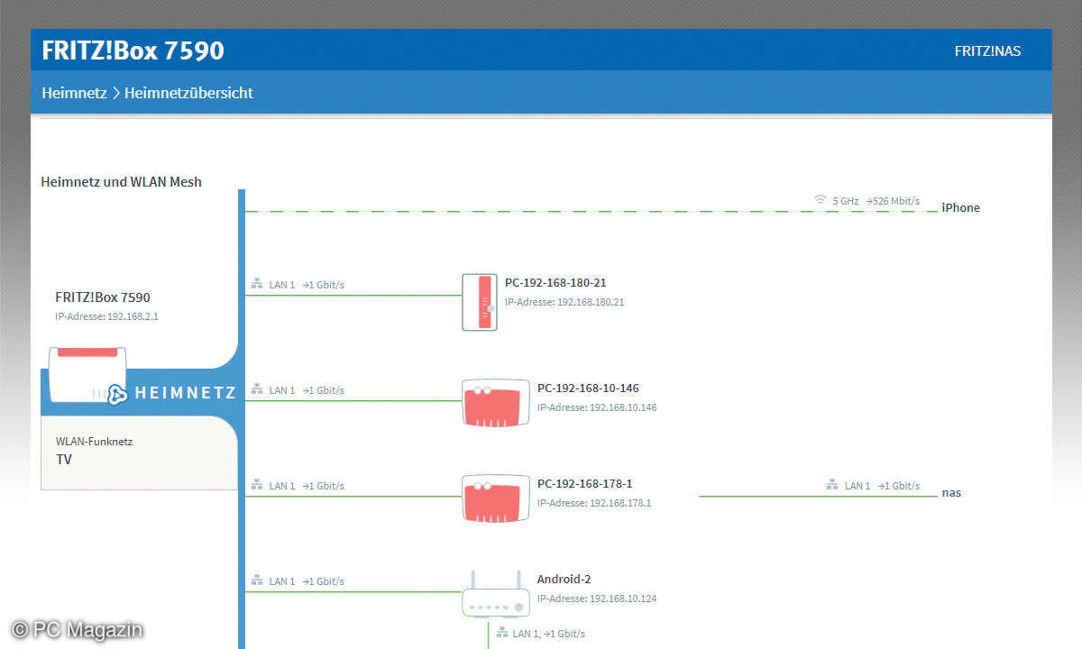Click the Mesh symbol beside HEIMNETZ
This screenshot has width=1082, height=649.
point(116,394)
